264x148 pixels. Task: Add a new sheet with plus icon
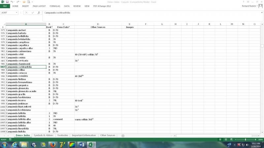123,136
